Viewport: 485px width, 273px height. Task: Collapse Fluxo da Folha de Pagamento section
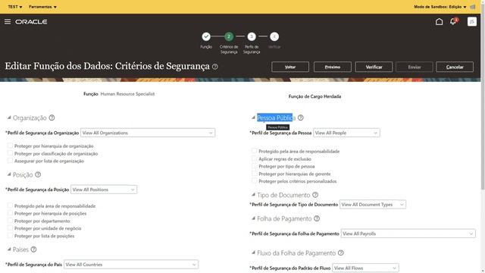[x=253, y=253]
